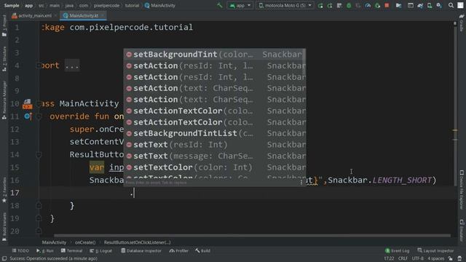The image size is (466, 262).
Task: Open the motorola Moto G device dropdown
Action: coord(285,5)
